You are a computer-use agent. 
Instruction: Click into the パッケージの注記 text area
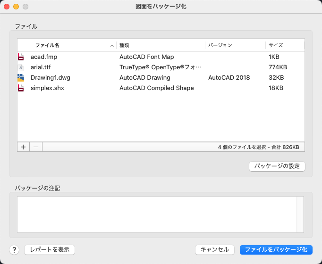click(157, 214)
